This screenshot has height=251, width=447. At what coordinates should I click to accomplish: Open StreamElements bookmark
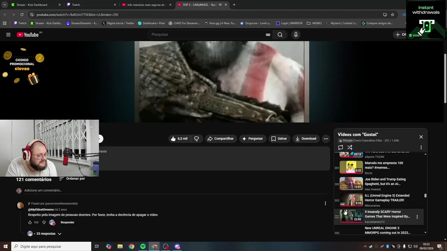81,23
